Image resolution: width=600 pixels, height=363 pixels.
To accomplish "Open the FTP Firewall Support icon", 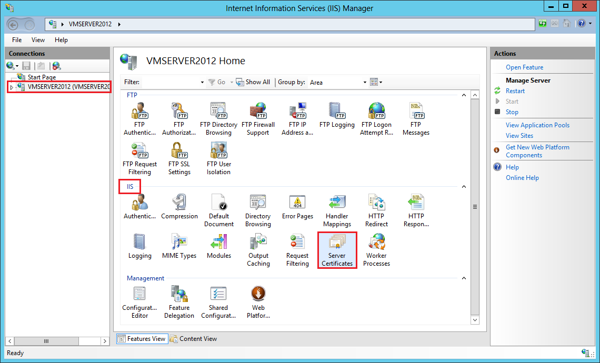I will 258,119.
